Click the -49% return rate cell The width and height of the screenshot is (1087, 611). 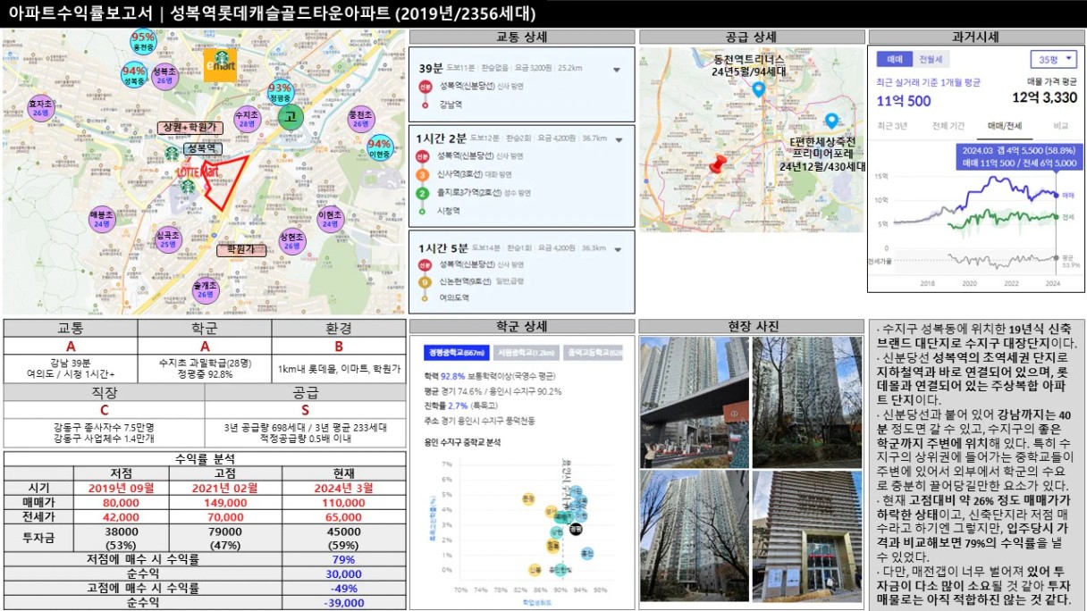[344, 589]
